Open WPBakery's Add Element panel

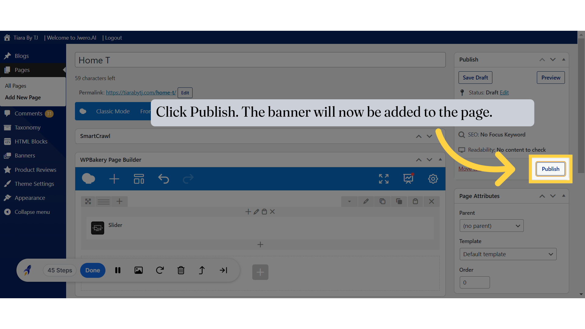[114, 179]
